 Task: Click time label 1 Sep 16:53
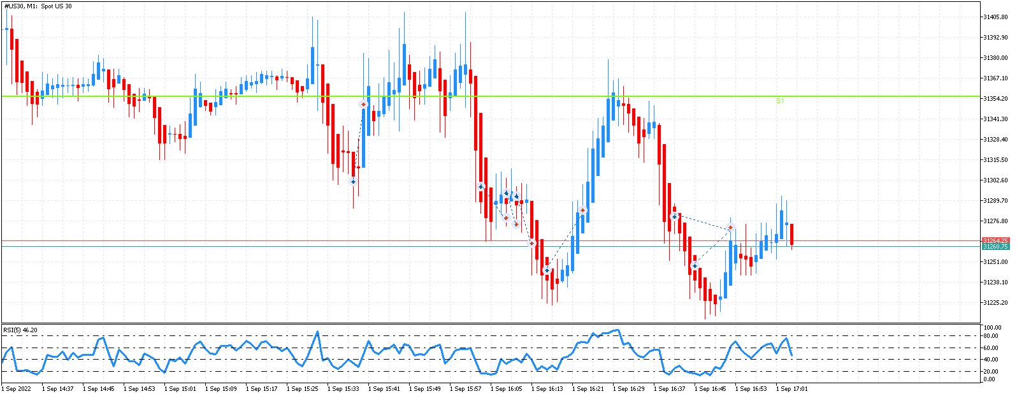point(751,389)
